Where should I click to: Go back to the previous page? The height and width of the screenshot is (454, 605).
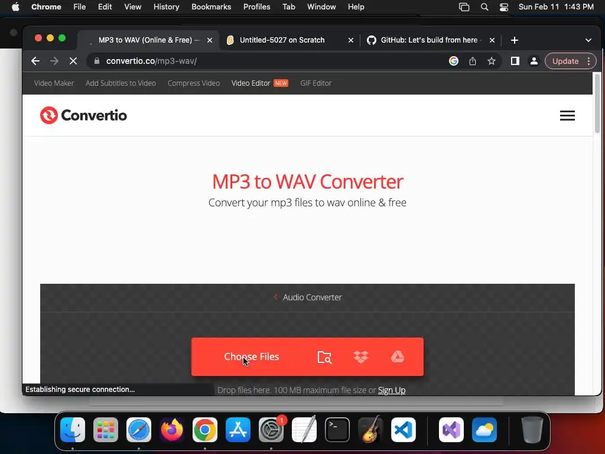(x=35, y=61)
